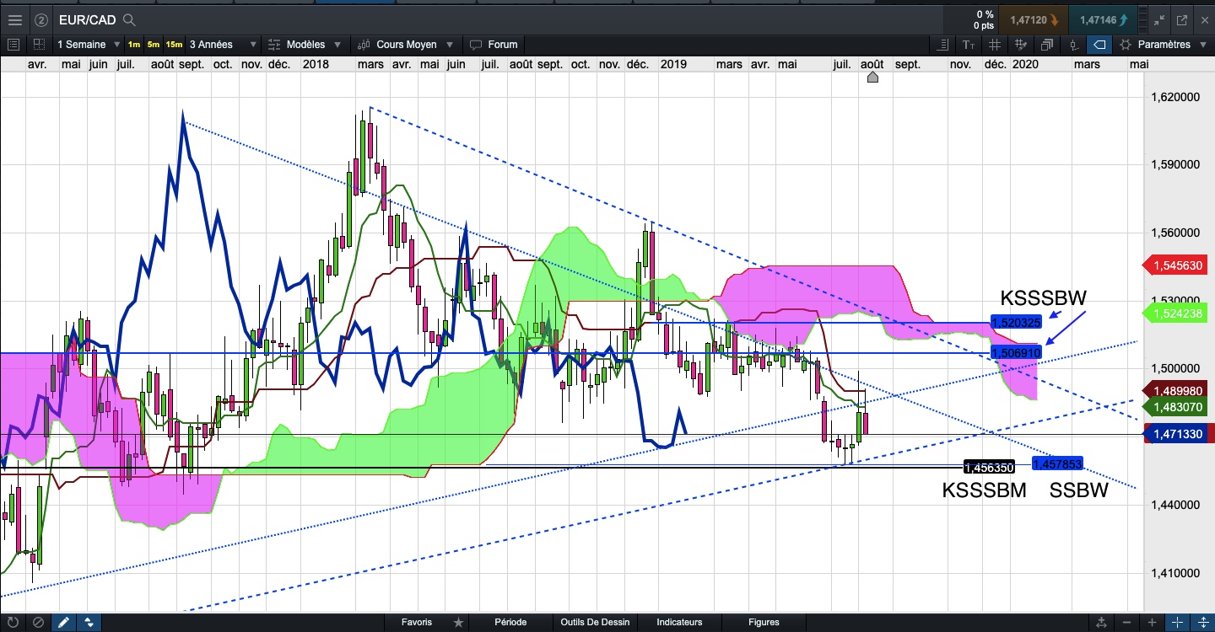The width and height of the screenshot is (1215, 632).
Task: Select the 15m timeframe shortcut
Action: pos(174,45)
